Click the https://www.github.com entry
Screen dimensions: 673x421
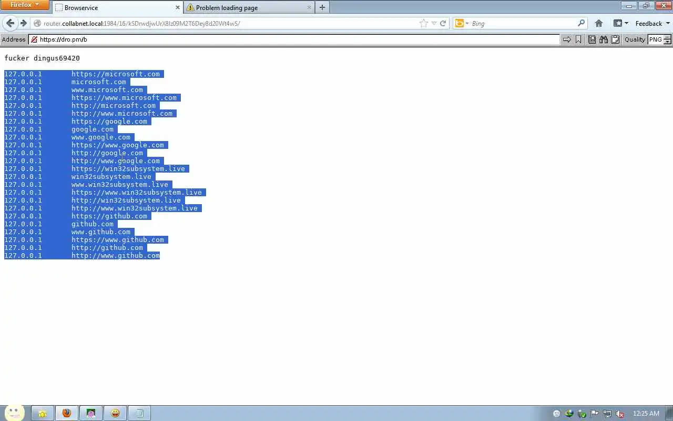point(118,240)
